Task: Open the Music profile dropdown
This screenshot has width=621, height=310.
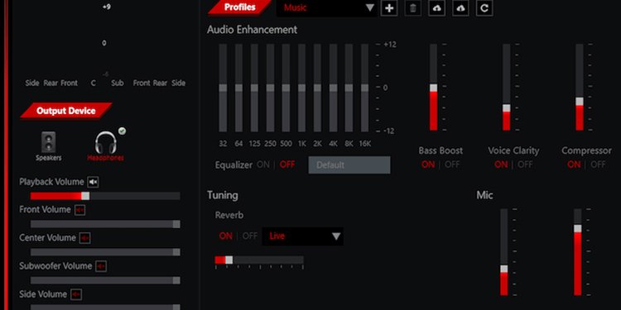Action: (x=327, y=8)
